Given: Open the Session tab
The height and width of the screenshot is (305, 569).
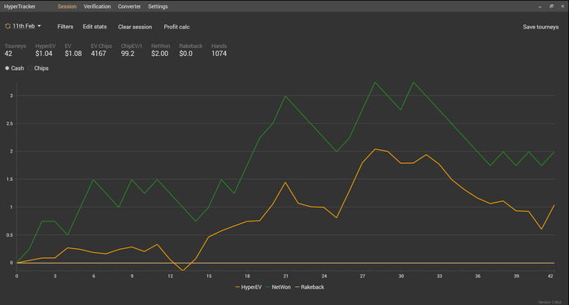Looking at the screenshot, I should pyautogui.click(x=67, y=6).
